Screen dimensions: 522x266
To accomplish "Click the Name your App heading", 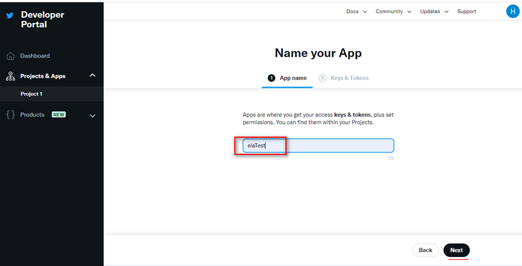I will [318, 53].
